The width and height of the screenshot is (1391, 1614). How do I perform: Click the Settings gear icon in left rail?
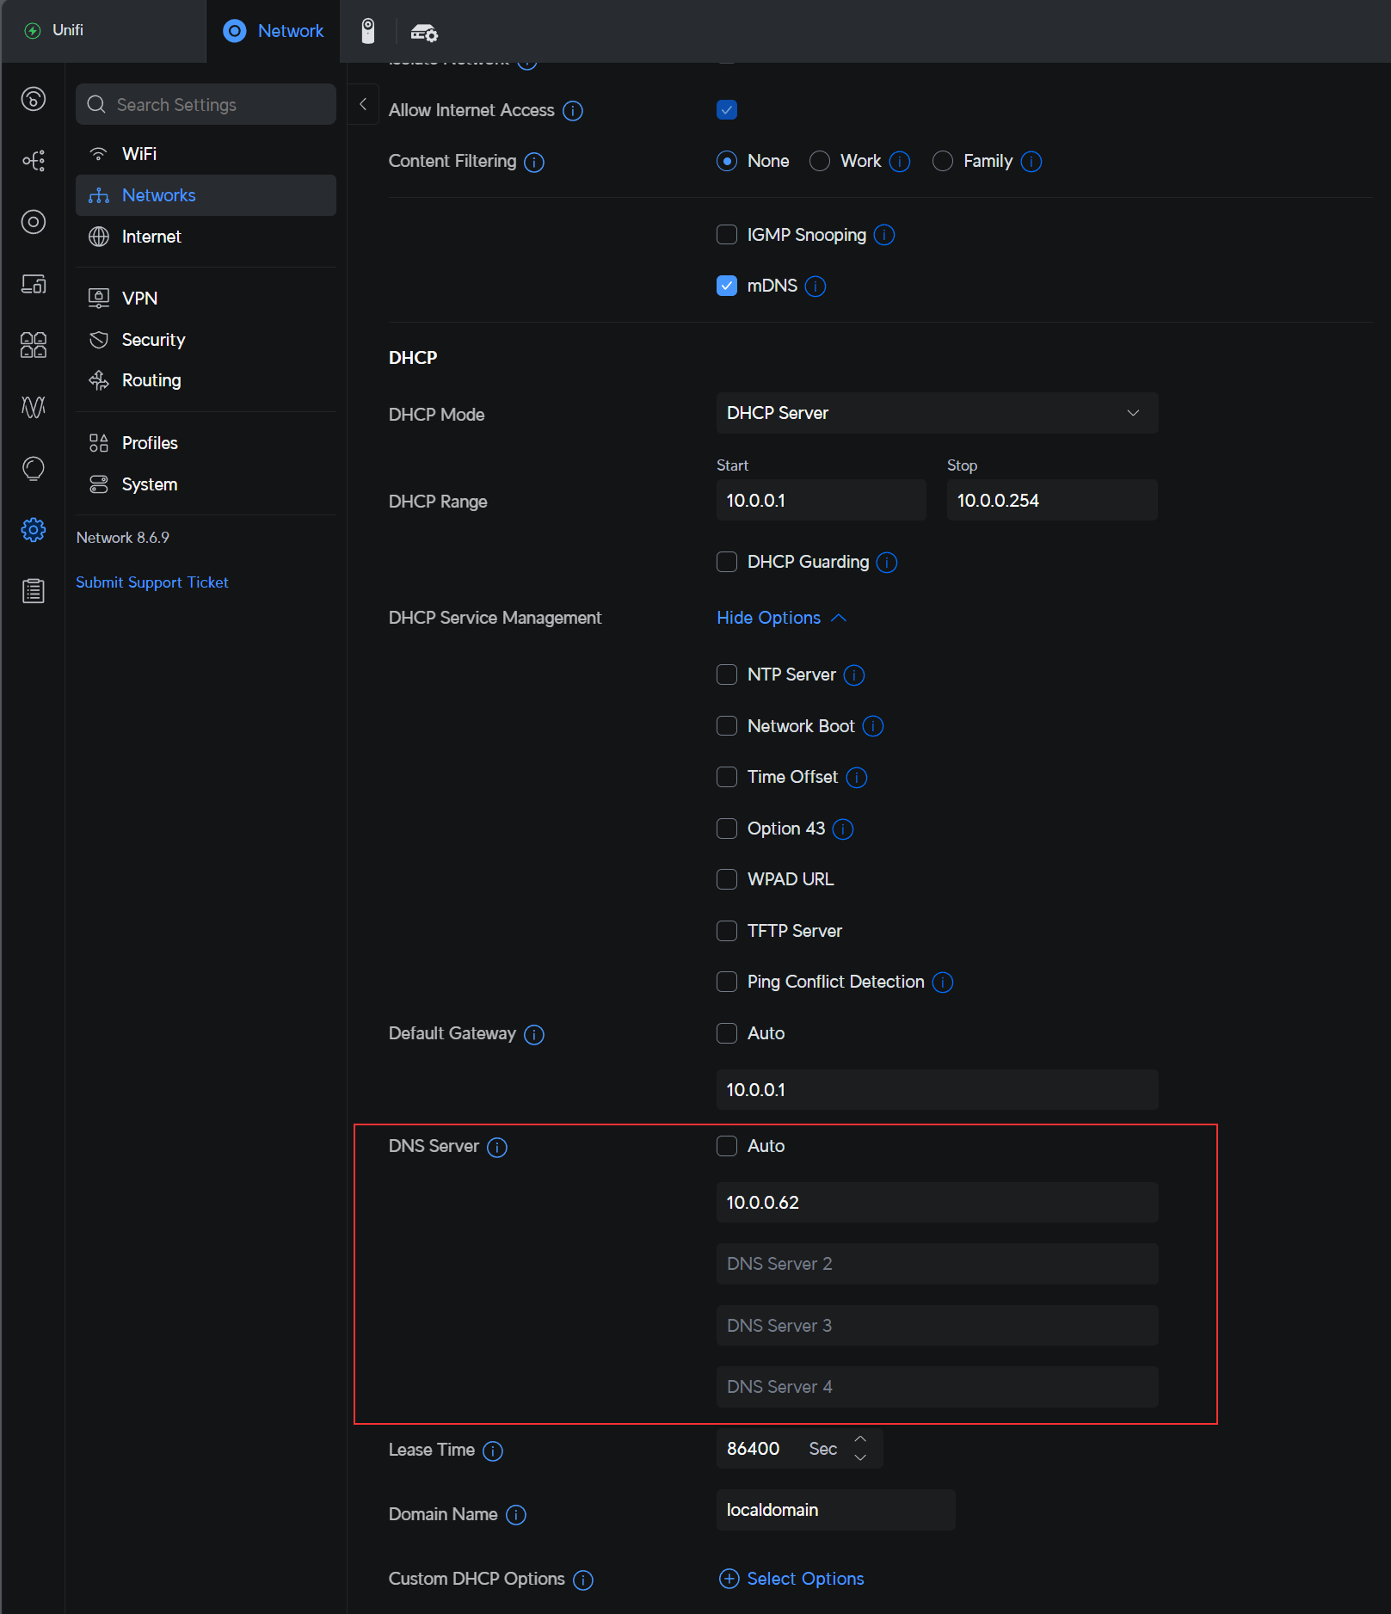(34, 529)
